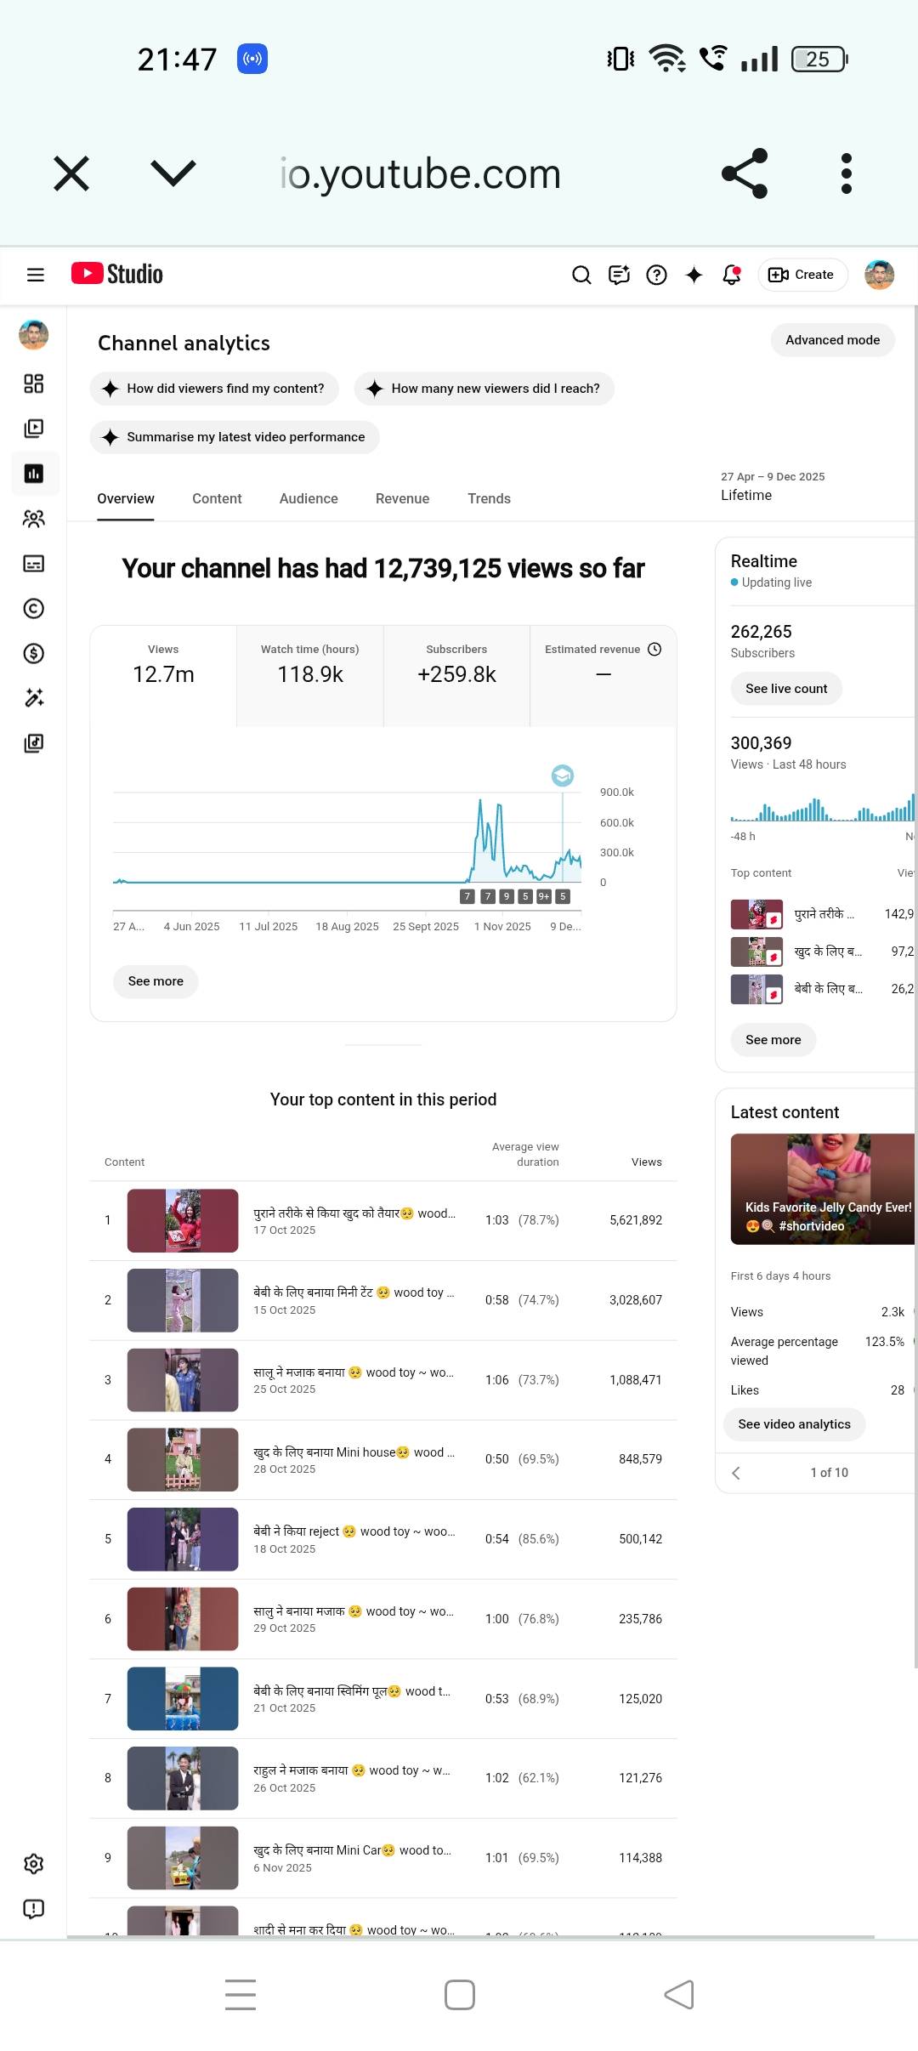Open Dashboard icon in left sidebar
Screen dimensions: 918x2051
click(34, 383)
